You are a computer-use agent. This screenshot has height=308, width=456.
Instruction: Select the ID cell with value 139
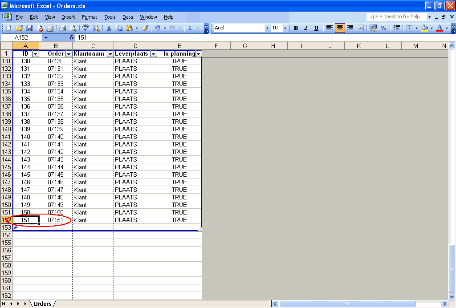25,129
